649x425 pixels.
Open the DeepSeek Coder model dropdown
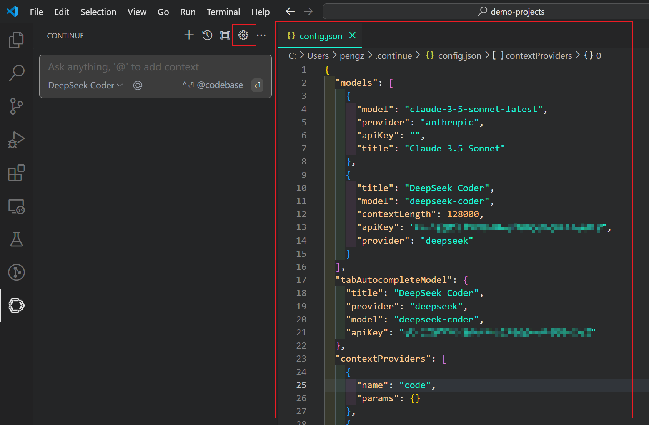(85, 85)
